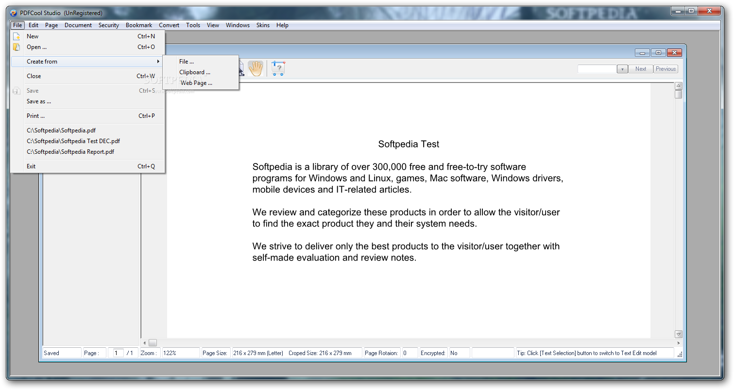This screenshot has height=390, width=734.
Task: Click the vertical scrollbar thumb
Action: [x=679, y=94]
